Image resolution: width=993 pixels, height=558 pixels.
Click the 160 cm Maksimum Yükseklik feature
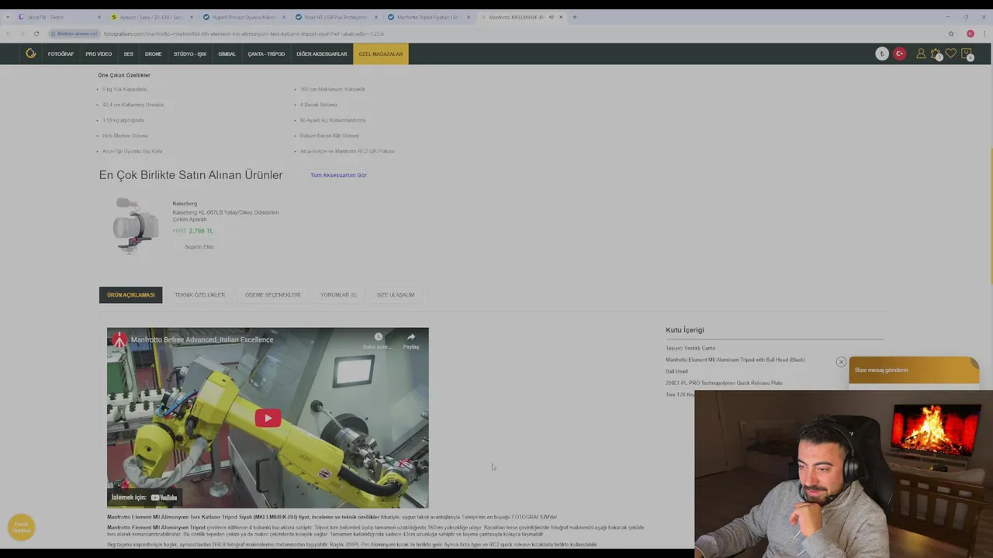pos(333,89)
